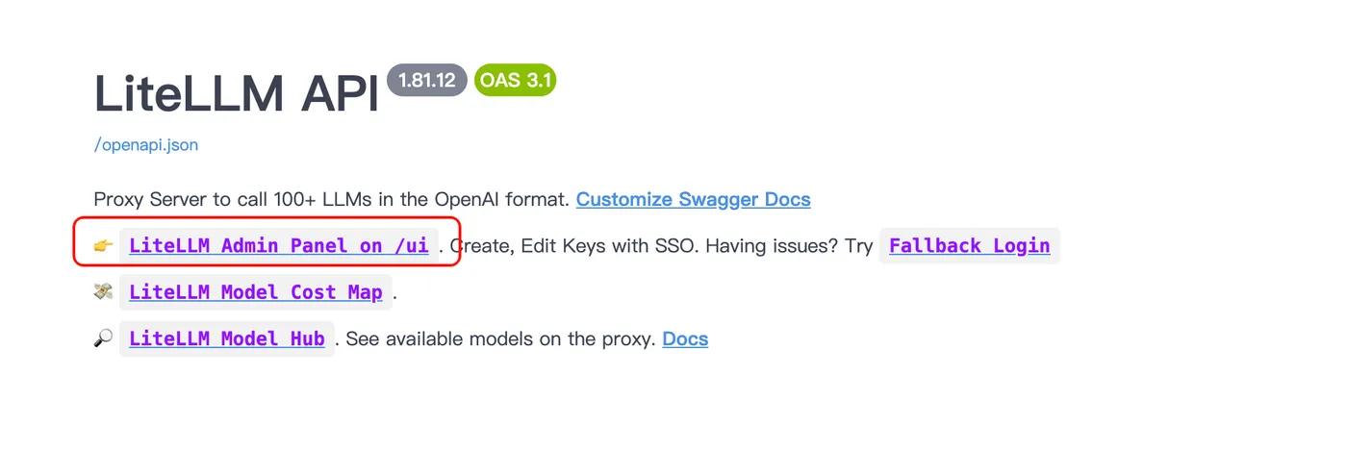Click the magnifying glass emoji icon
This screenshot has width=1347, height=450.
[104, 339]
